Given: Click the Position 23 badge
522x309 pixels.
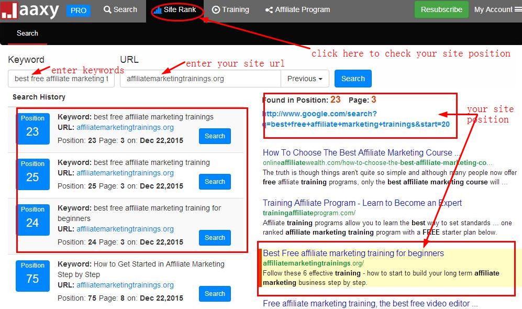Looking at the screenshot, I should point(32,129).
